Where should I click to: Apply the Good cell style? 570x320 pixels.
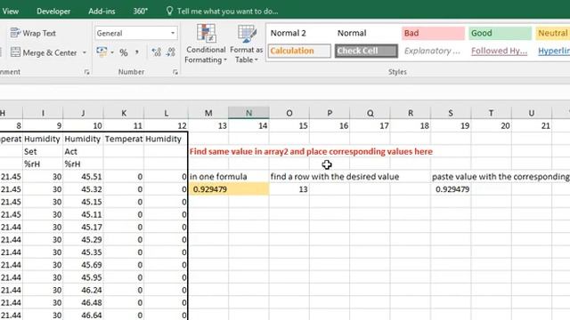[x=500, y=33]
